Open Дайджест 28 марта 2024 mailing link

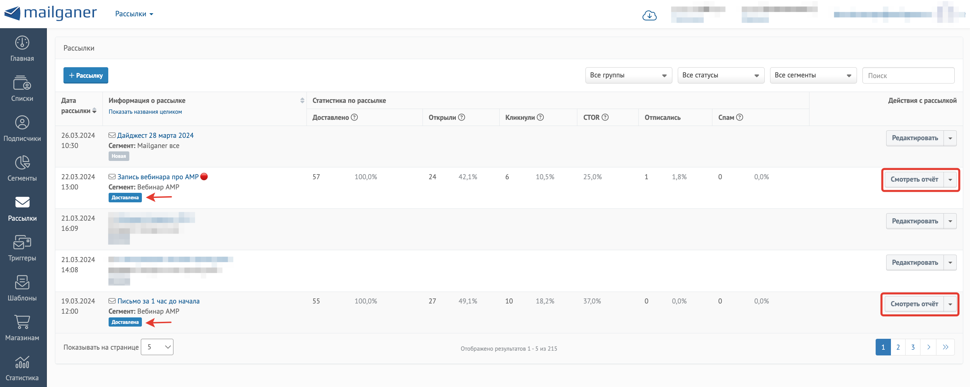pyautogui.click(x=155, y=135)
